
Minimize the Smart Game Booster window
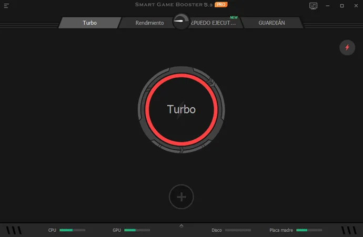click(328, 6)
